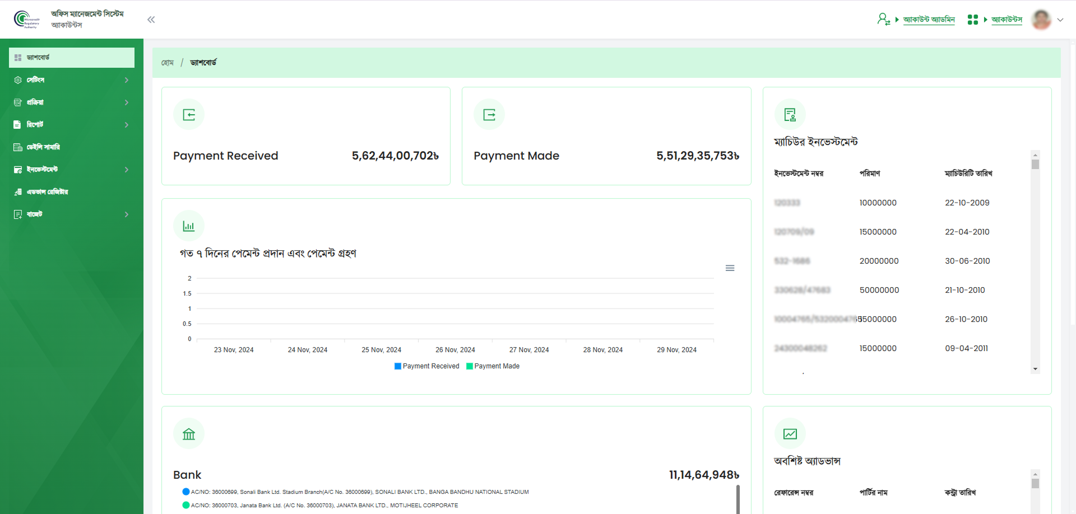
Task: Click the রেফারেন্স নম্বর column header
Action: point(794,493)
